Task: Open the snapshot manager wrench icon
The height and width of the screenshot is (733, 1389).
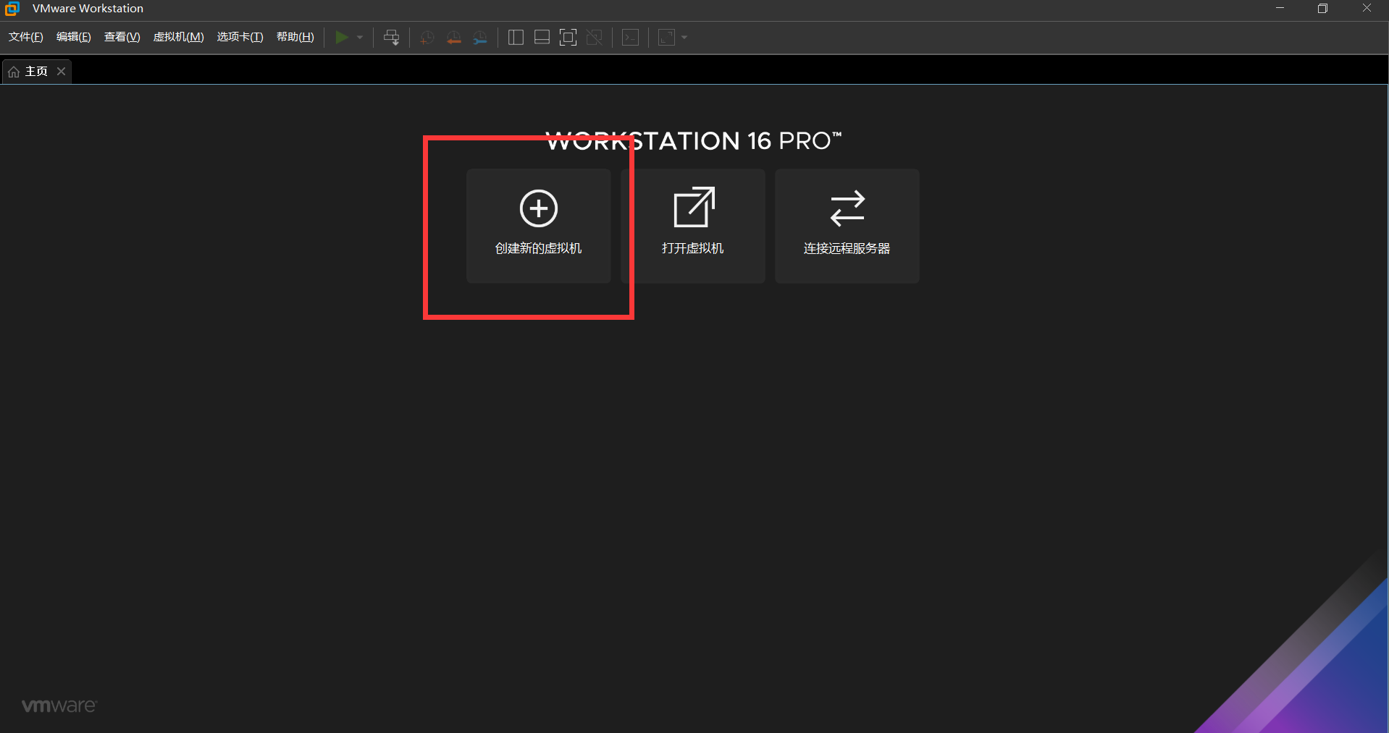Action: pos(480,38)
